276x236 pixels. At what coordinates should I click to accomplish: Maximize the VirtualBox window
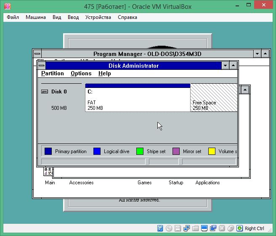coord(249,5)
